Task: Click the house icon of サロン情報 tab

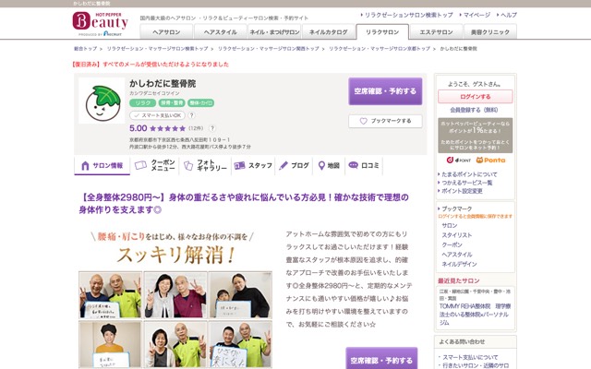Action: [85, 166]
